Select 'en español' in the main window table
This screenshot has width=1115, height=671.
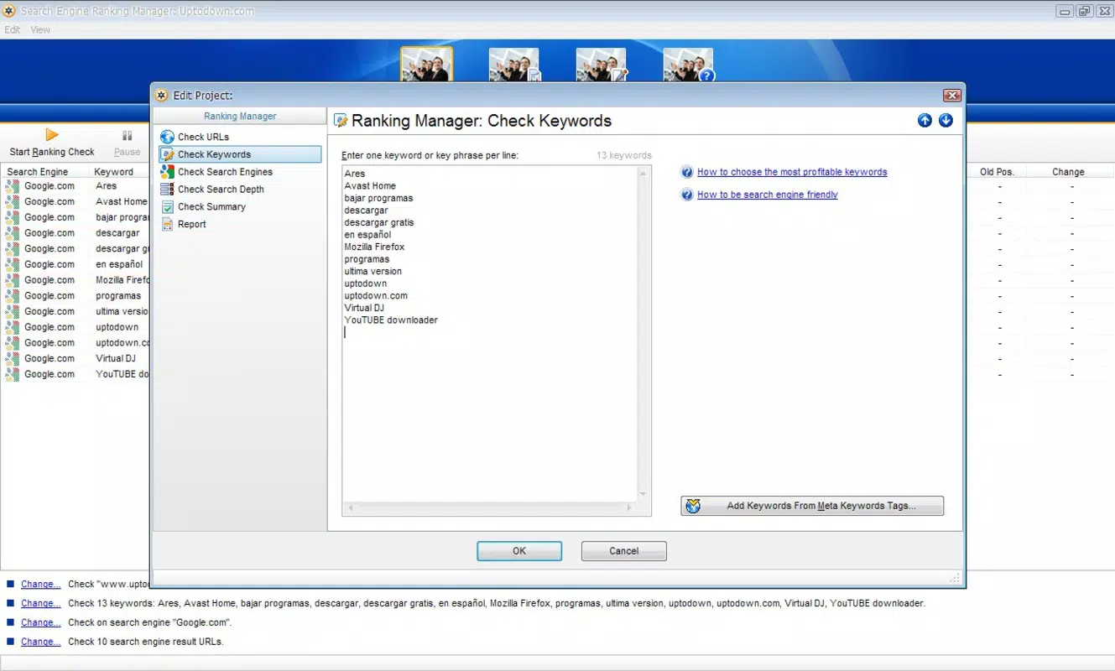pos(119,264)
